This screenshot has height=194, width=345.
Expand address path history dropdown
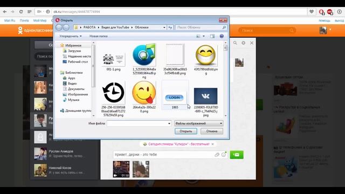[164, 27]
